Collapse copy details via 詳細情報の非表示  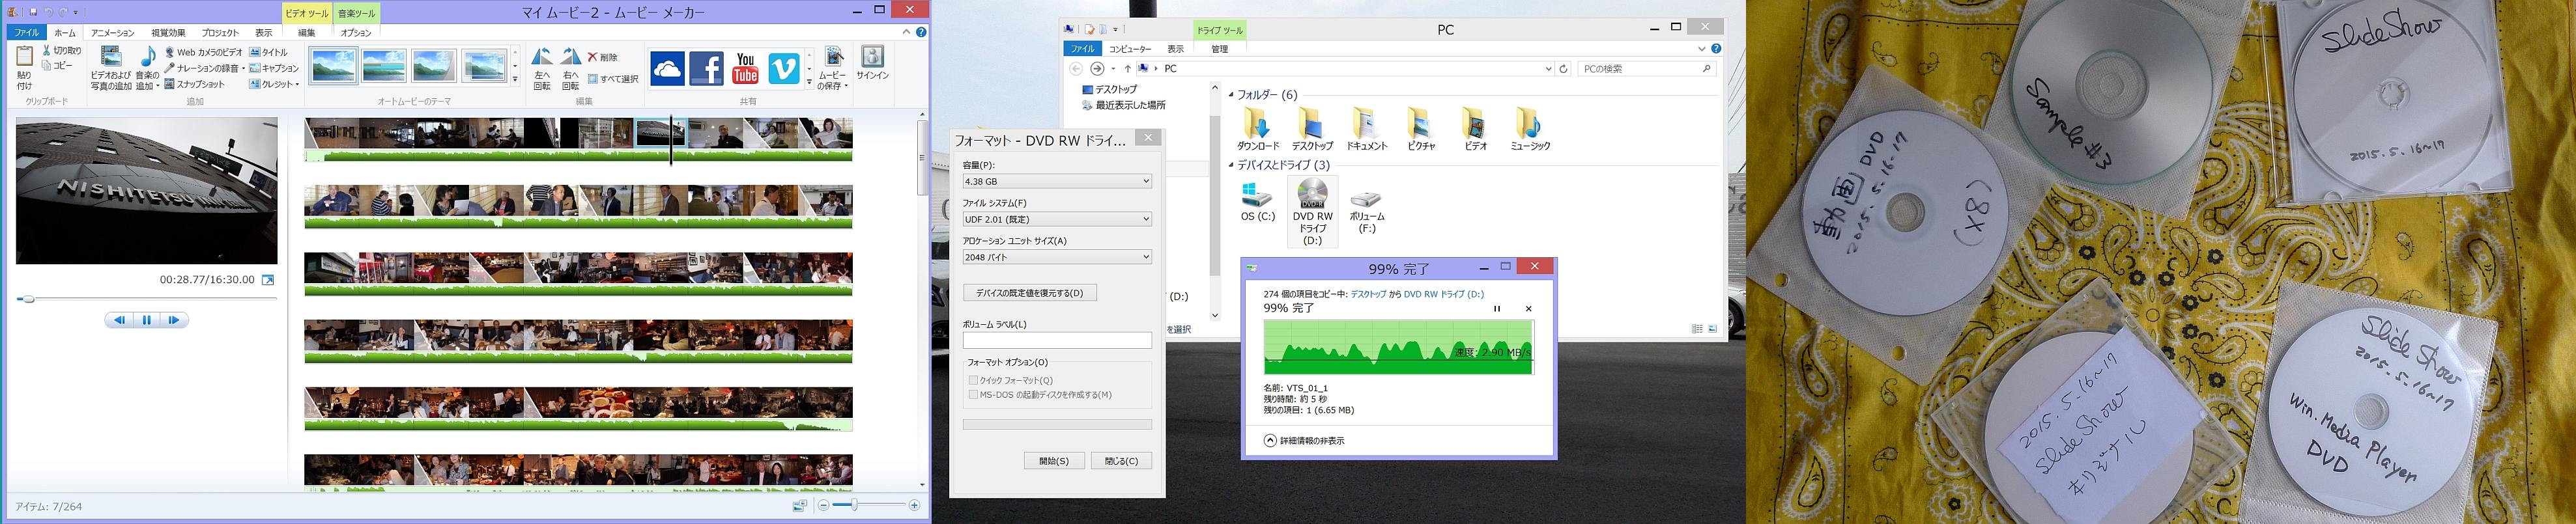(1304, 440)
